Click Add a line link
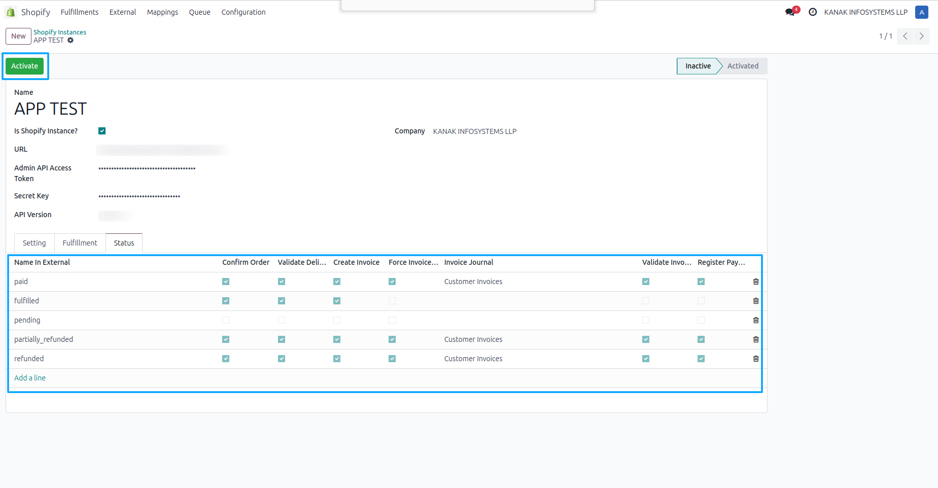 click(x=30, y=378)
